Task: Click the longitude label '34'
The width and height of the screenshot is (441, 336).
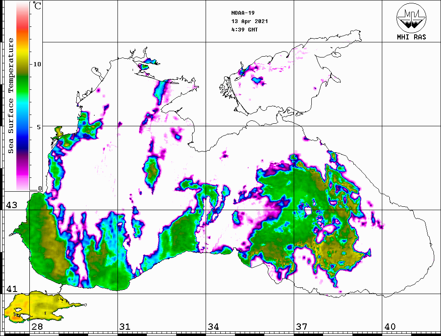Action: click(213, 326)
